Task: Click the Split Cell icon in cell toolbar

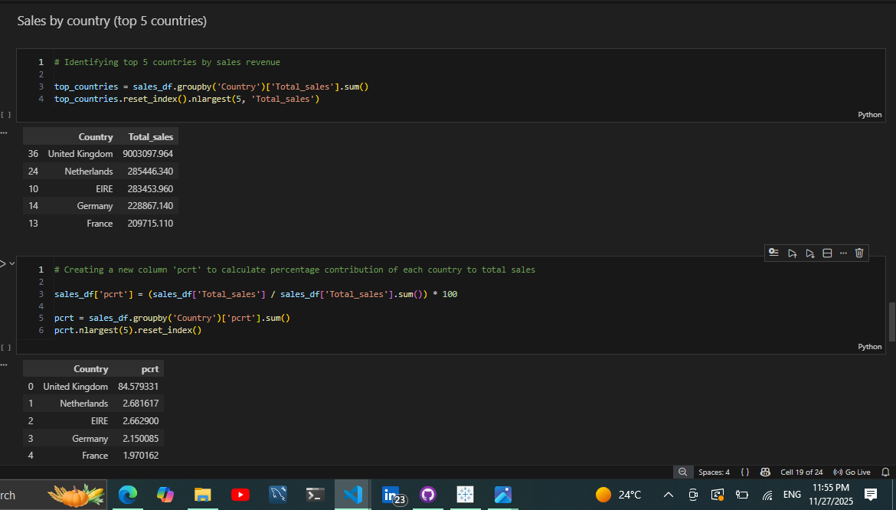Action: [827, 253]
